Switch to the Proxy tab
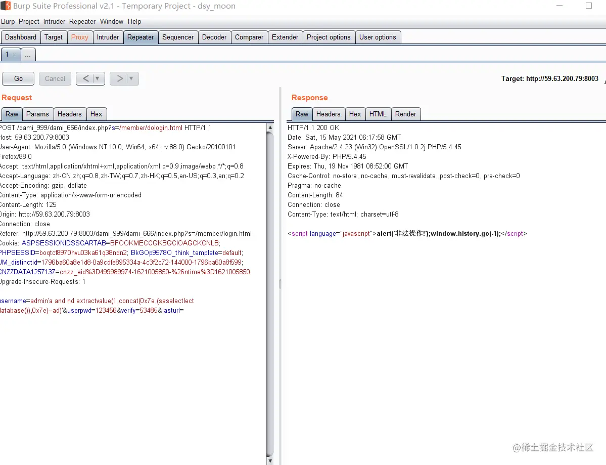This screenshot has height=465, width=606. (80, 37)
